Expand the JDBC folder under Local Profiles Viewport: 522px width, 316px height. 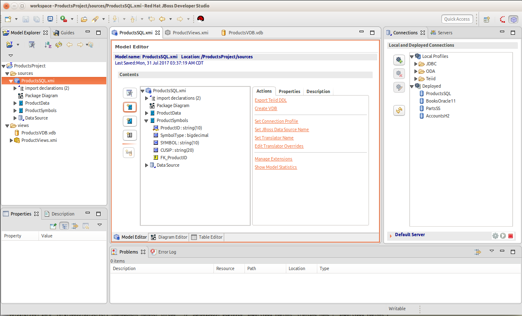point(416,64)
